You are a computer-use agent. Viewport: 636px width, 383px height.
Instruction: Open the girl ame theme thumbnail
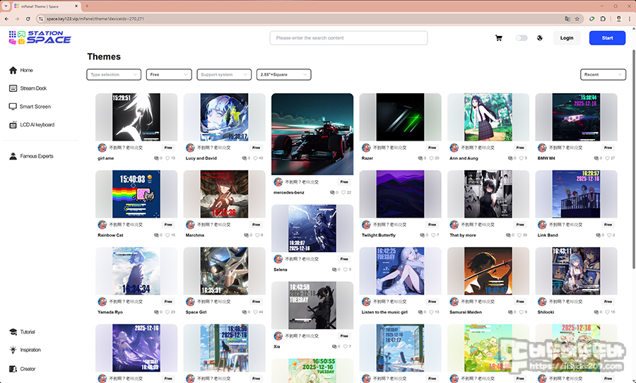[136, 117]
